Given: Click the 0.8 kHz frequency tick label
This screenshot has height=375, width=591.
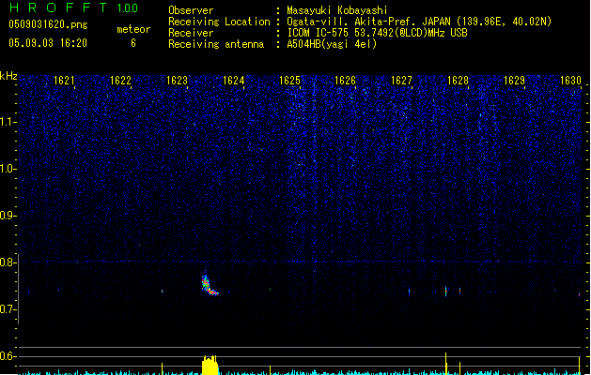Looking at the screenshot, I should point(8,262).
